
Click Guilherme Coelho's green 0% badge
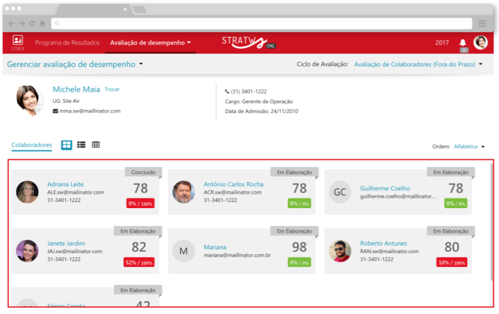(x=456, y=203)
